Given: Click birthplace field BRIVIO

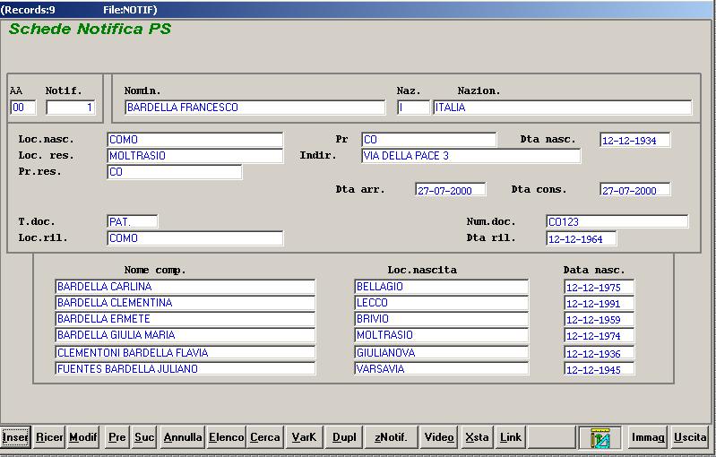Looking at the screenshot, I should click(x=441, y=319).
